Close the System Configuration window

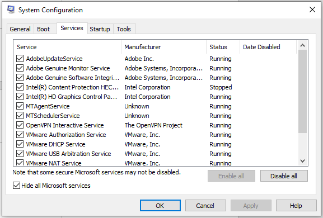pyautogui.click(x=312, y=10)
